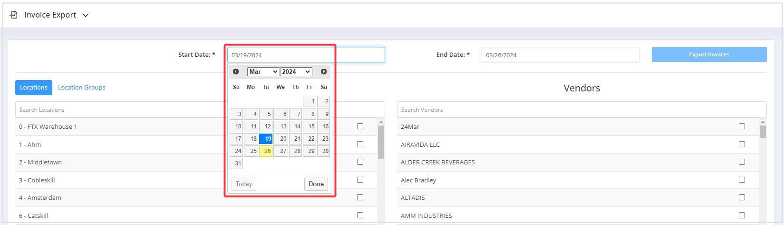Select the ALDER CREEK BEVERAGES checkbox
The width and height of the screenshot is (784, 225).
click(742, 162)
